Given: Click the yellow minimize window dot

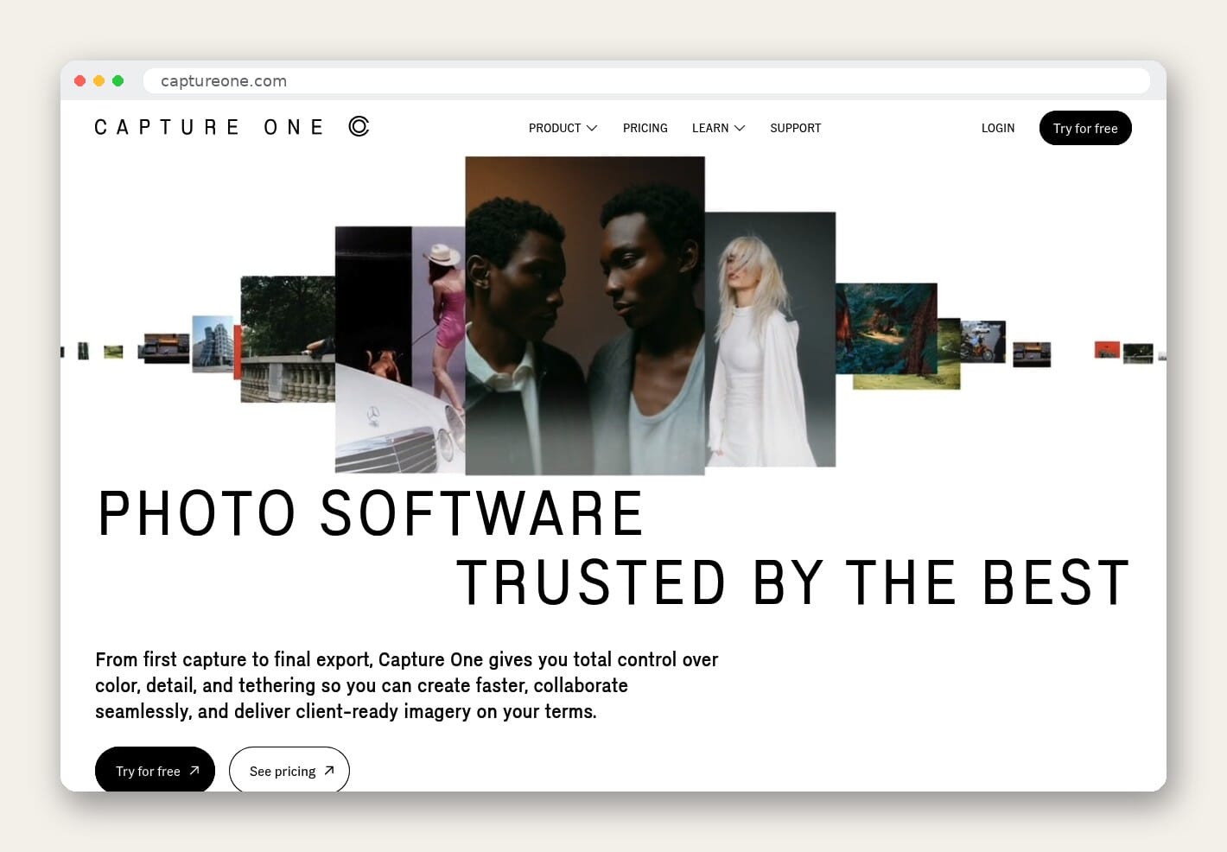Looking at the screenshot, I should pos(99,80).
